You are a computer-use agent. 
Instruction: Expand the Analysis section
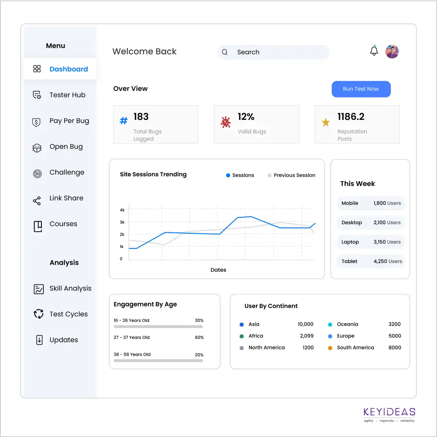click(x=64, y=262)
